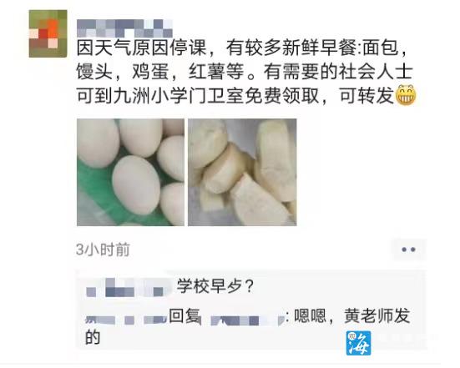460x368 pixels.
Task: Select the comment 学校早歺？
Action: point(215,285)
